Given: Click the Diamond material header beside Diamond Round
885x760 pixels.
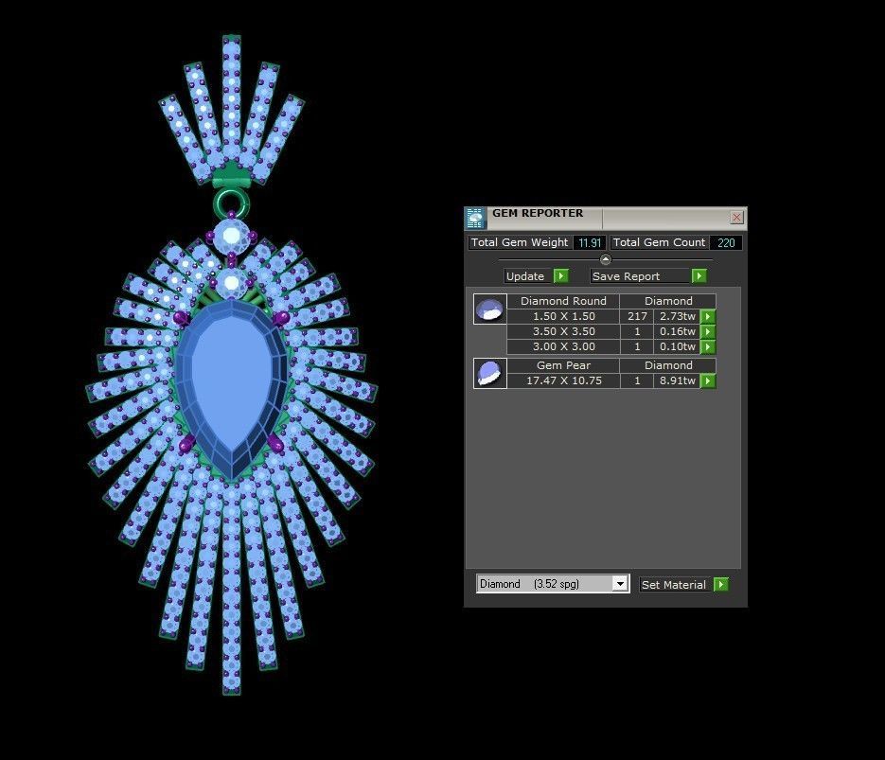Looking at the screenshot, I should pos(668,301).
